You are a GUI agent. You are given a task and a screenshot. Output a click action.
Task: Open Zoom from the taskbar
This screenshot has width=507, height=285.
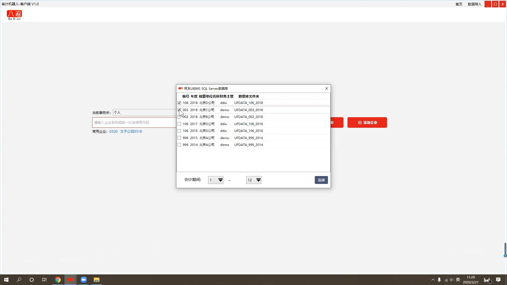(x=84, y=280)
